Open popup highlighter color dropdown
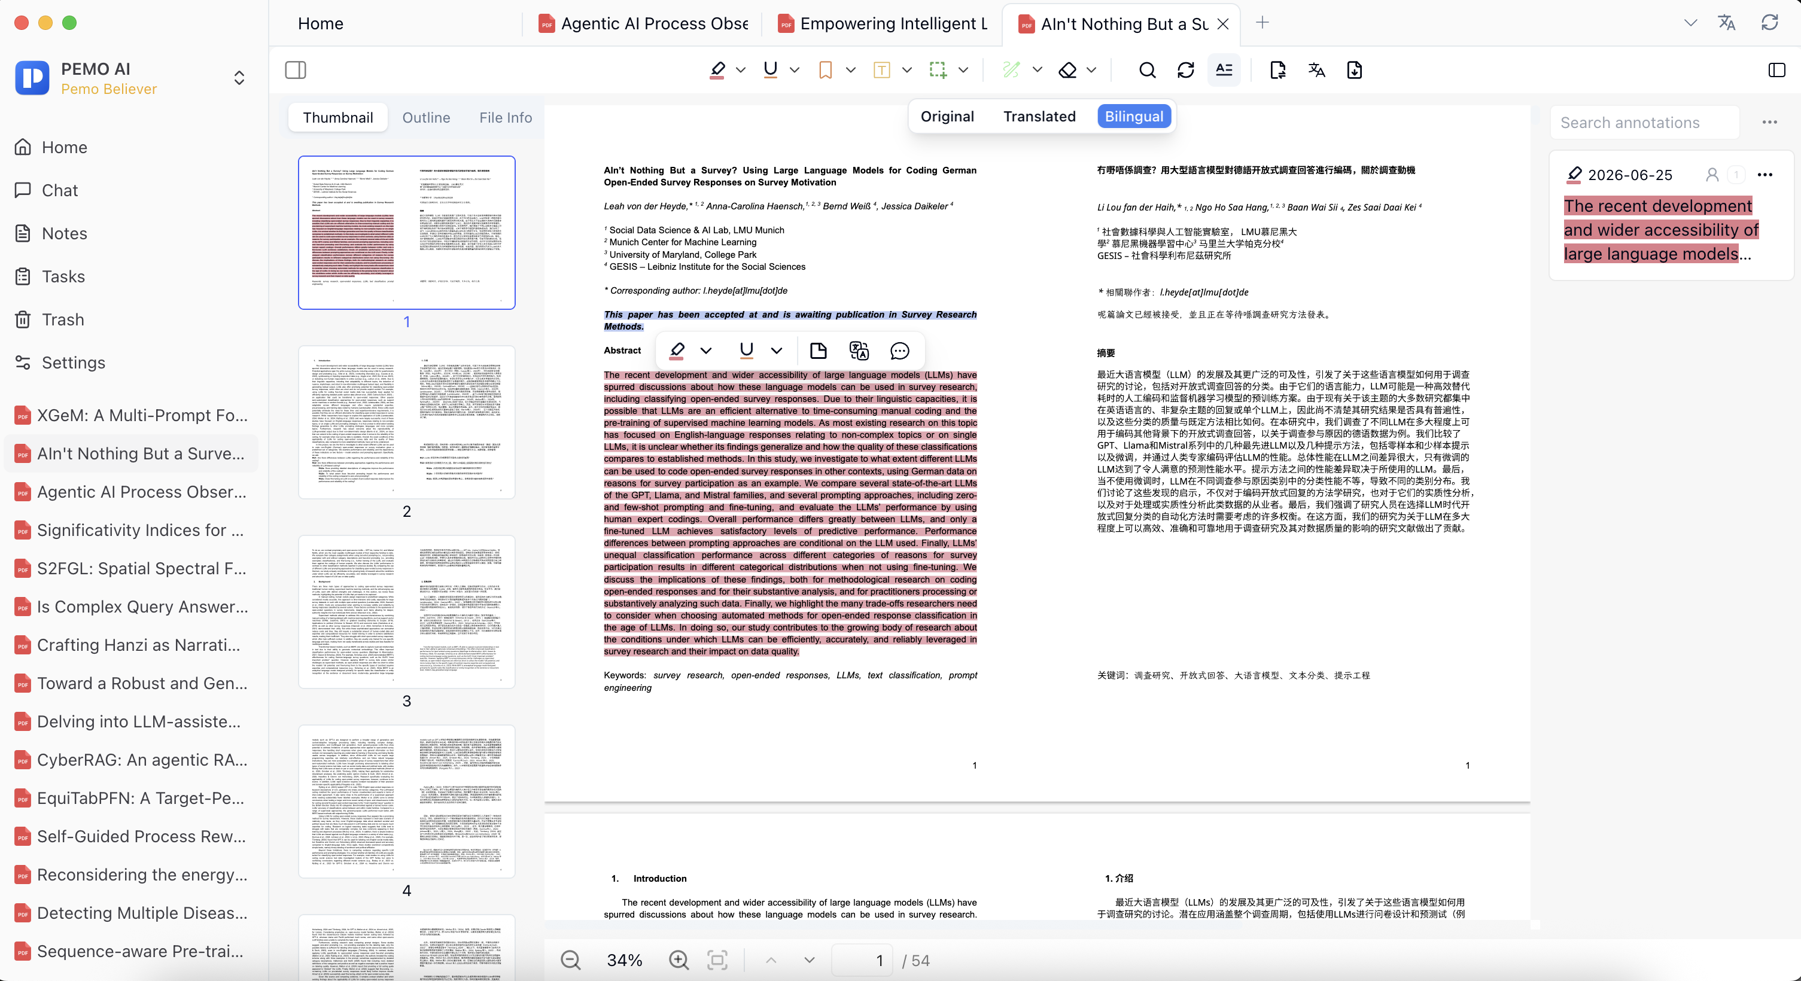1801x981 pixels. point(706,351)
